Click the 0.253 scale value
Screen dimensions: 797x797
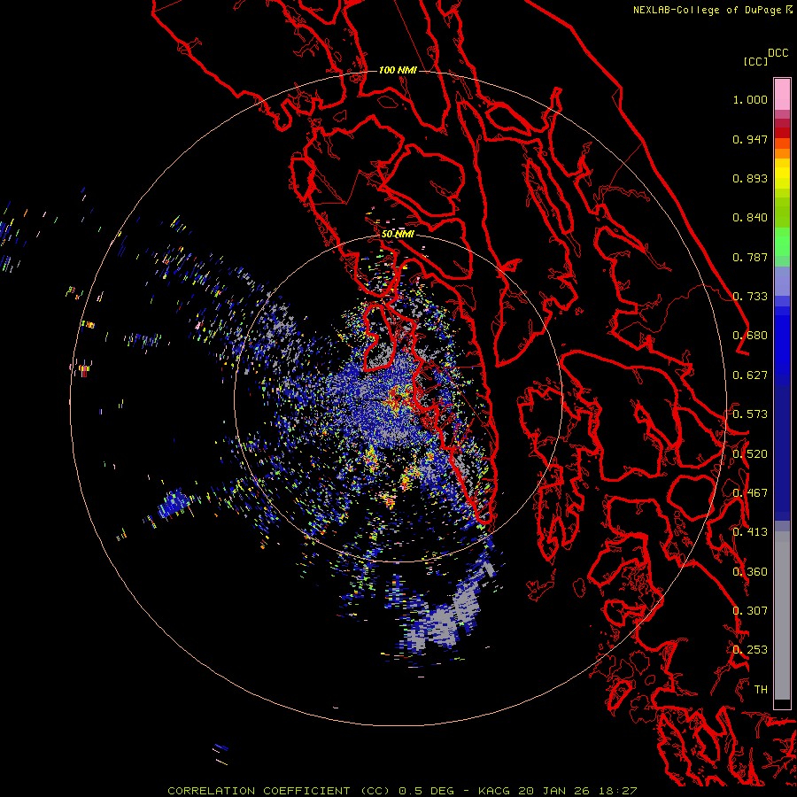(x=750, y=650)
